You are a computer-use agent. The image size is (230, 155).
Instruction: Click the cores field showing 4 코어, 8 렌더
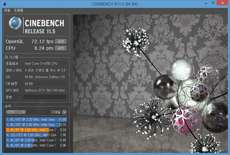(x=45, y=70)
